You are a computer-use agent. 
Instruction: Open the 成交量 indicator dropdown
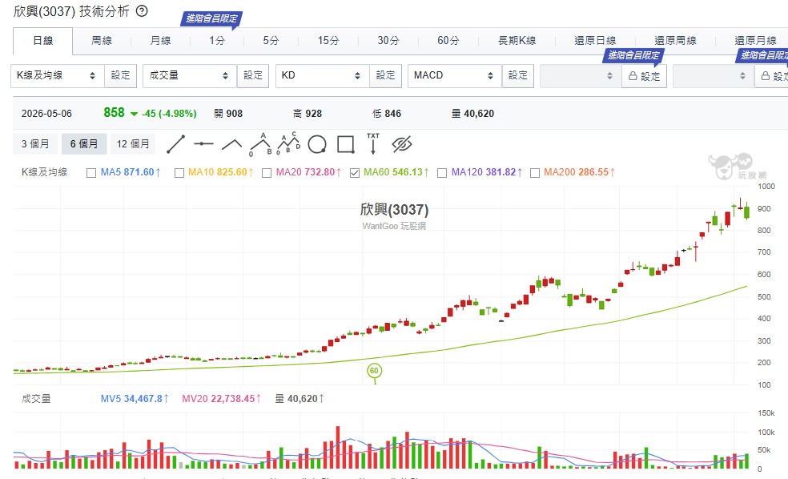[190, 76]
